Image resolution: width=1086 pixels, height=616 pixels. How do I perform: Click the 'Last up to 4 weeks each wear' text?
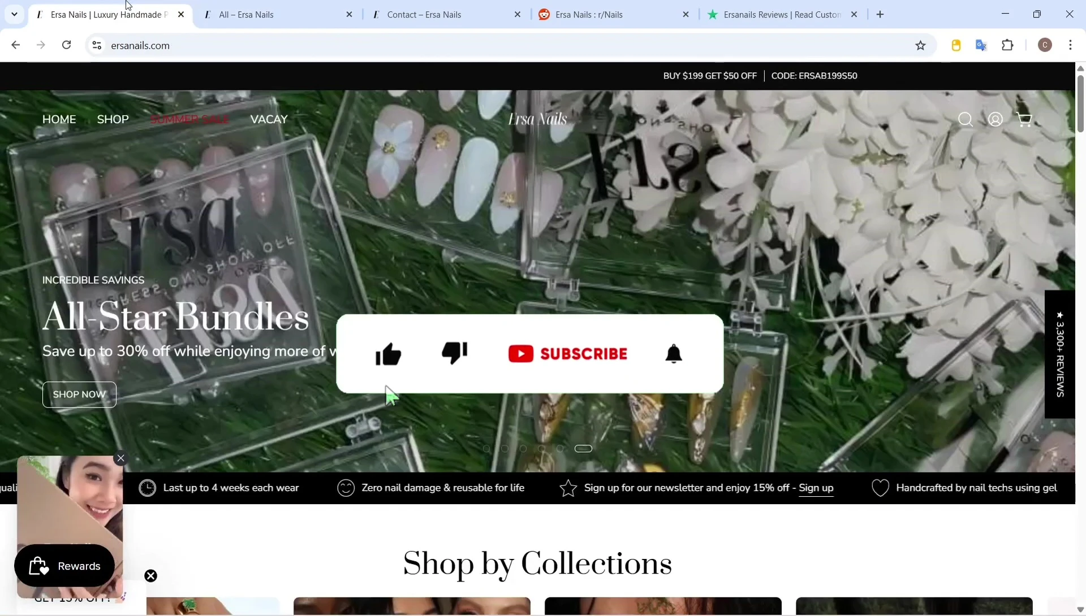pyautogui.click(x=231, y=488)
